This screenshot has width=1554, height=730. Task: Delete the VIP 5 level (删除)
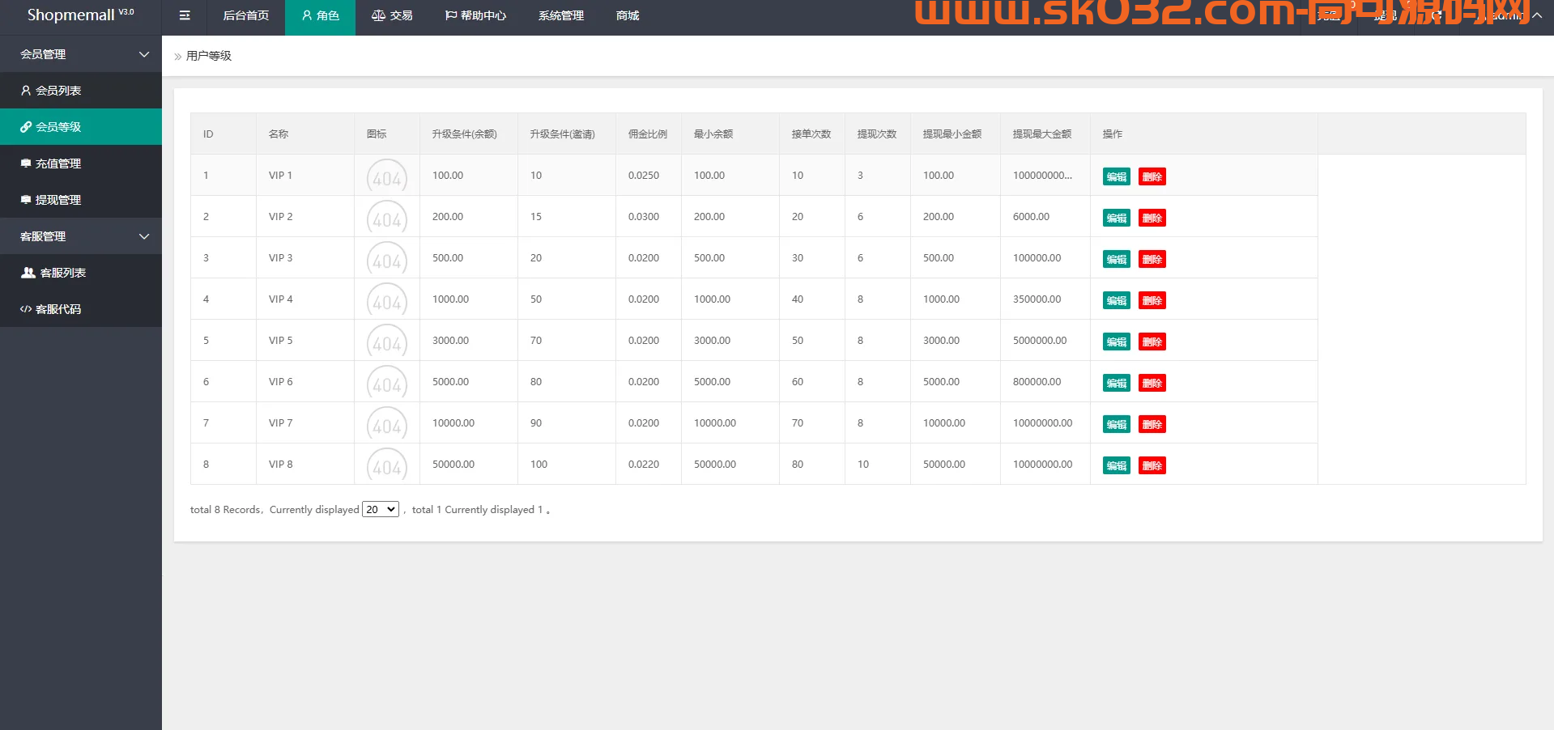[x=1152, y=342]
